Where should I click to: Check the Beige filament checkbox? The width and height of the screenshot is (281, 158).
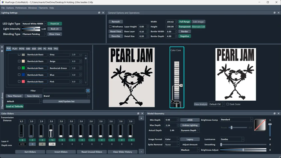point(19,61)
